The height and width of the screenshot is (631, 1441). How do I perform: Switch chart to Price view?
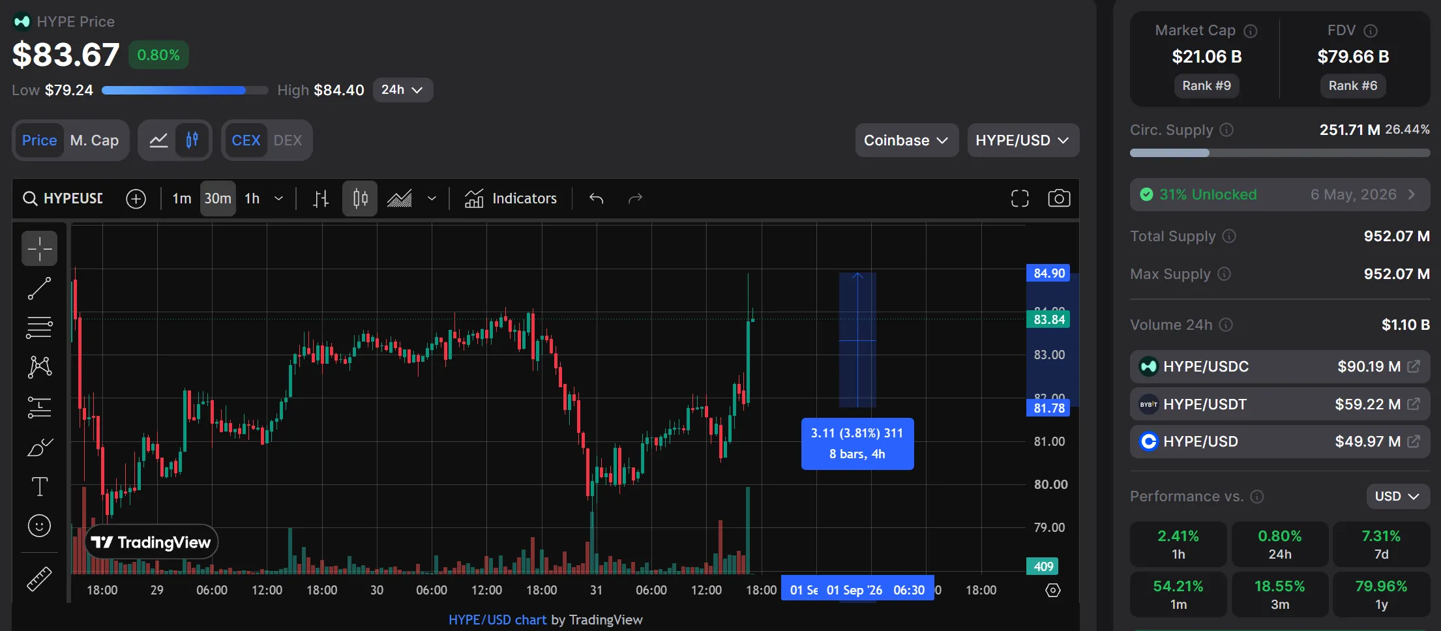39,140
